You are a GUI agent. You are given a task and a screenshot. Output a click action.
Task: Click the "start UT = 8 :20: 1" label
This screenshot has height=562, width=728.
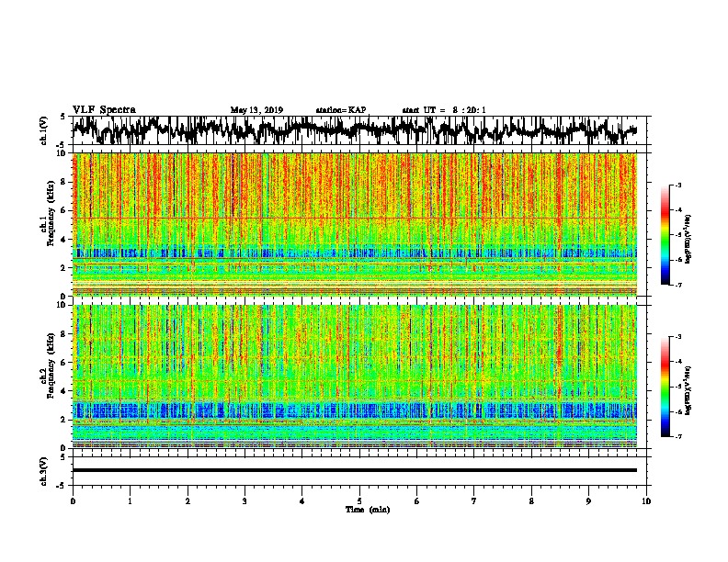click(444, 110)
